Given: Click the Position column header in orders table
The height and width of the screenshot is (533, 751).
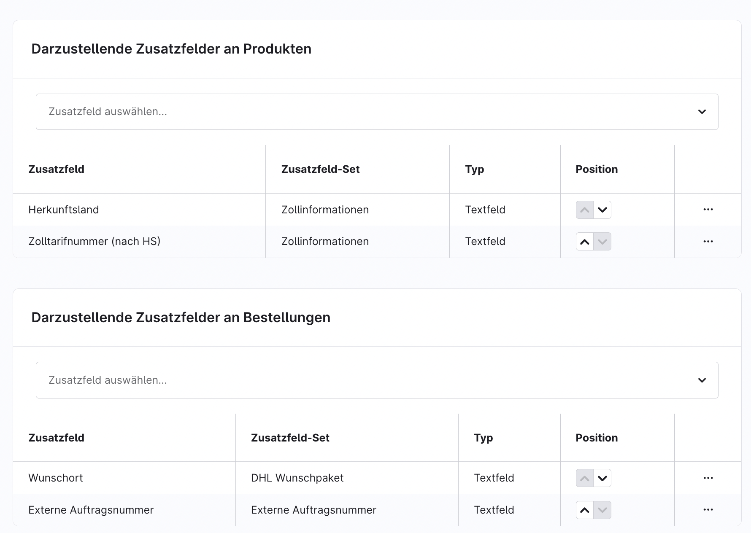Looking at the screenshot, I should coord(597,438).
